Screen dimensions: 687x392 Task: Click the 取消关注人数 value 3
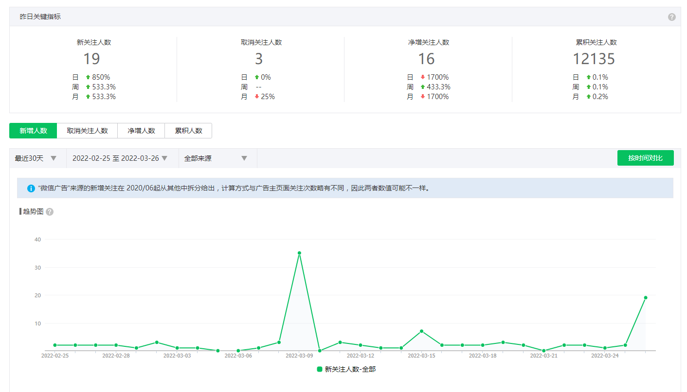coord(259,59)
